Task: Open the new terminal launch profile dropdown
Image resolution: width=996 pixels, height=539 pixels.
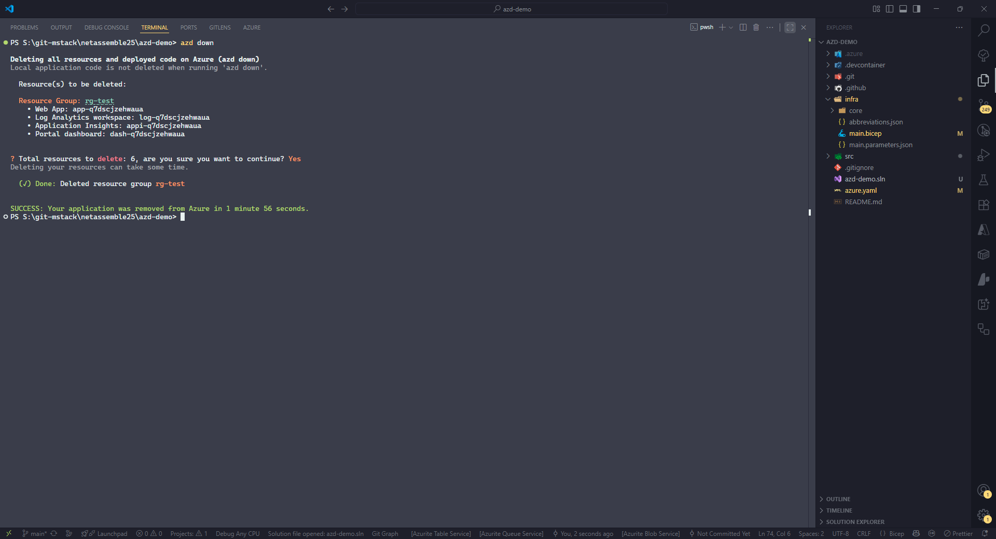Action: [x=731, y=27]
